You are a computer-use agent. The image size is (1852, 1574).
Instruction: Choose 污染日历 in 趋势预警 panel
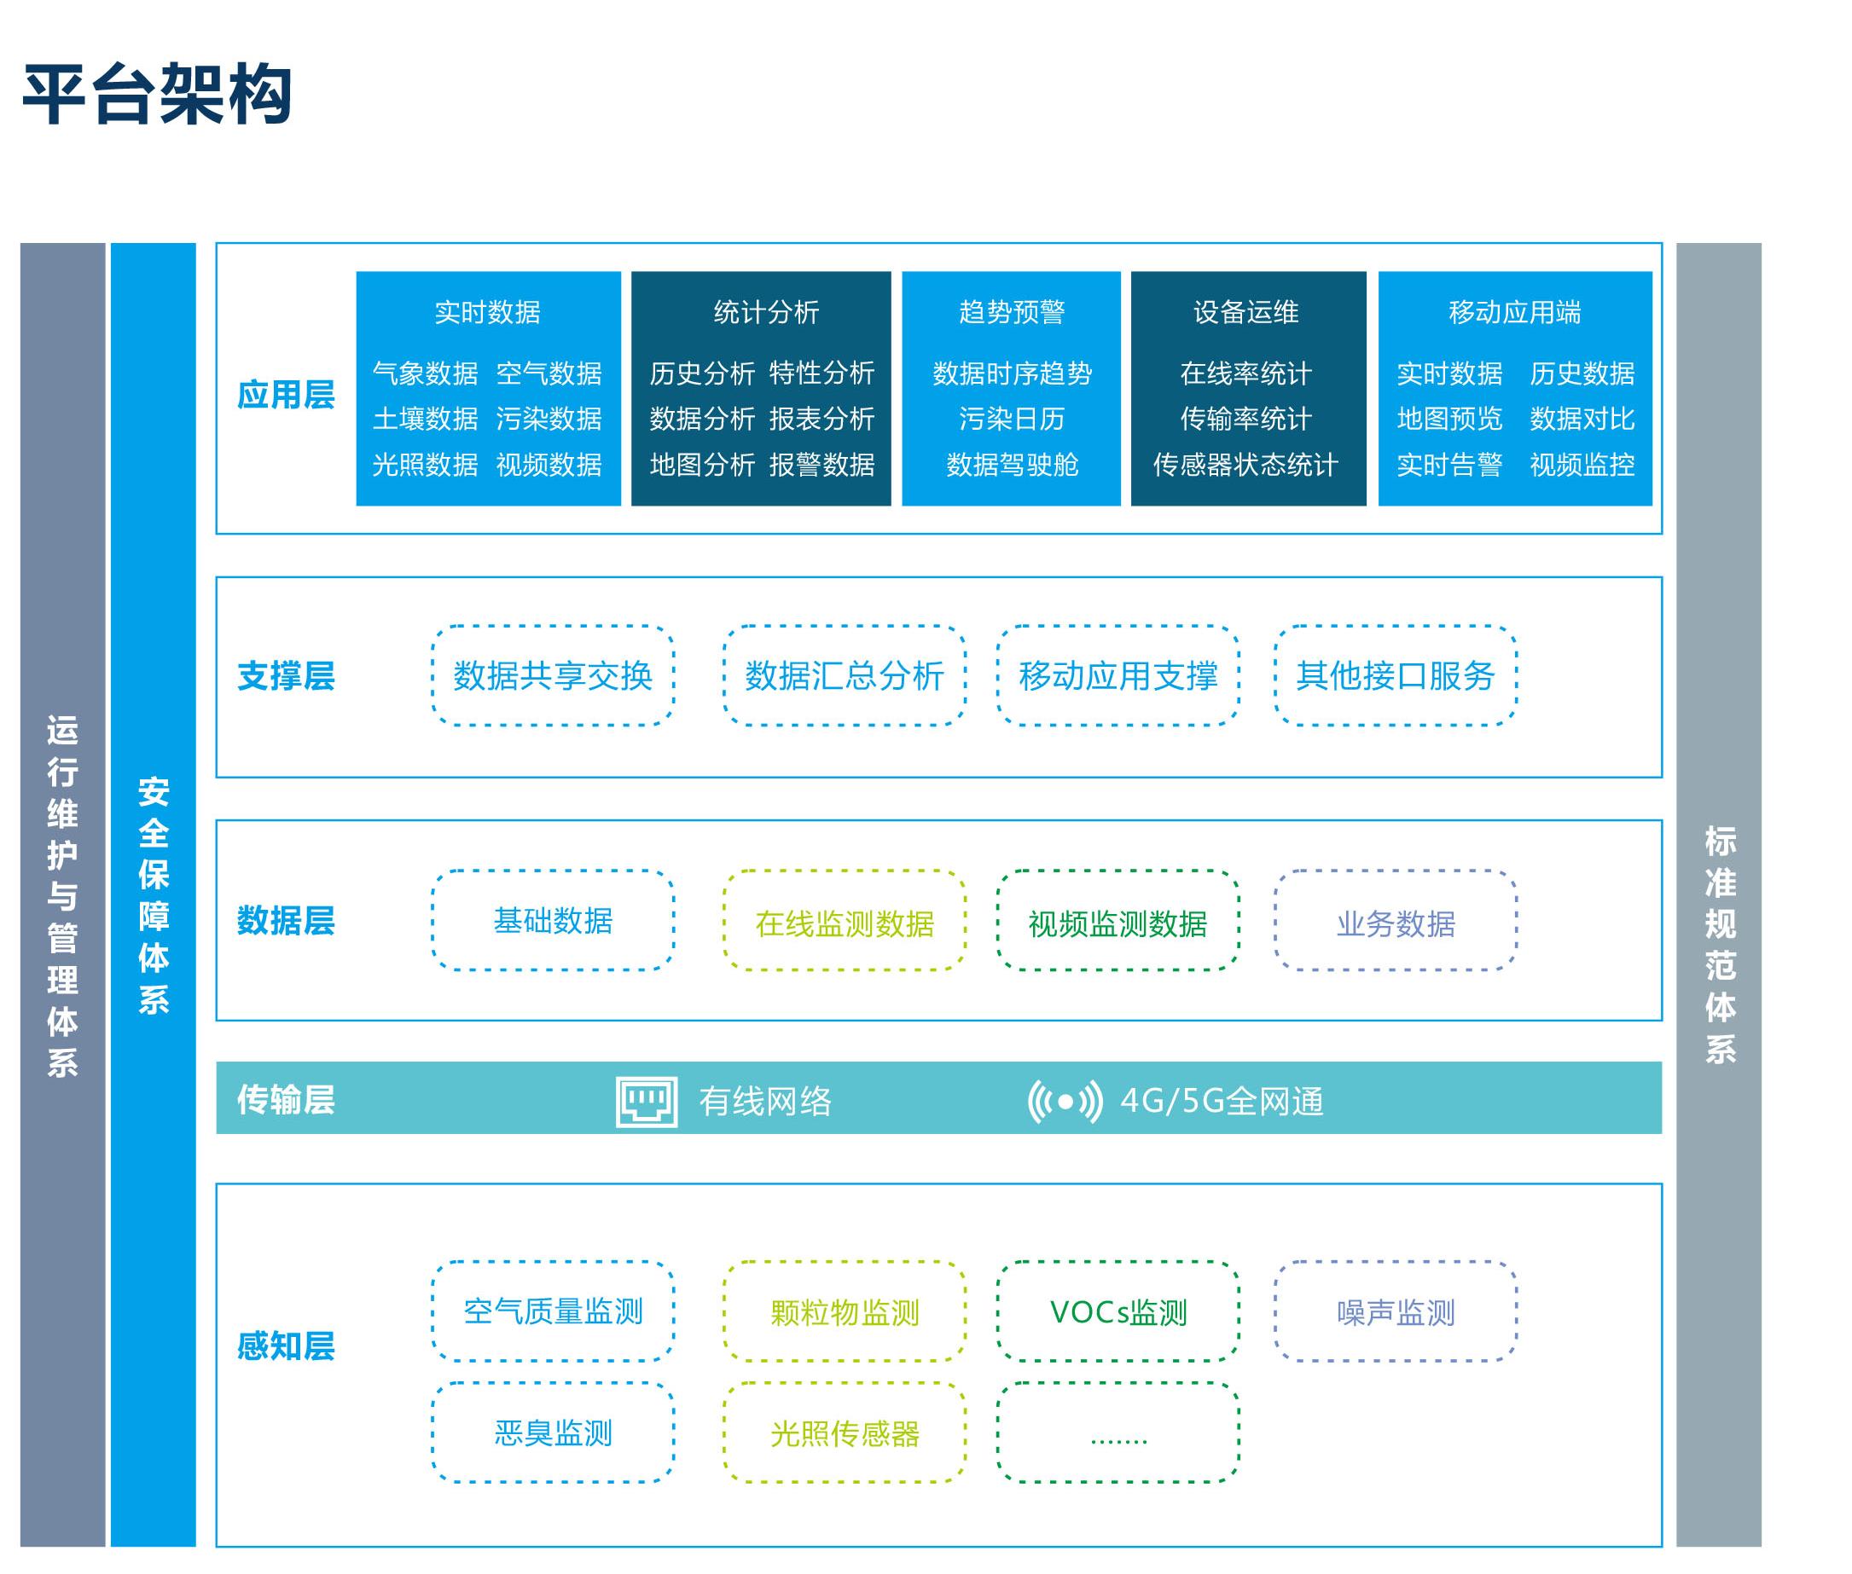1012,419
